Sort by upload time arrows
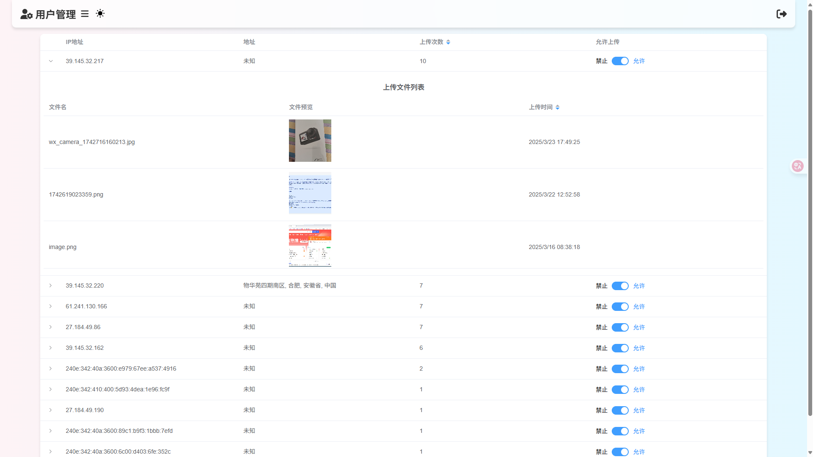 point(558,107)
